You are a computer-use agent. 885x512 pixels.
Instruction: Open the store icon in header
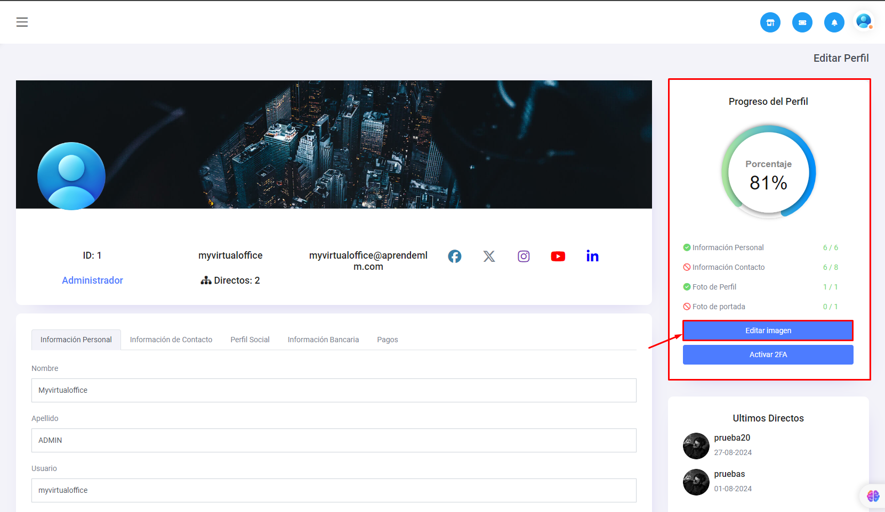pyautogui.click(x=770, y=22)
